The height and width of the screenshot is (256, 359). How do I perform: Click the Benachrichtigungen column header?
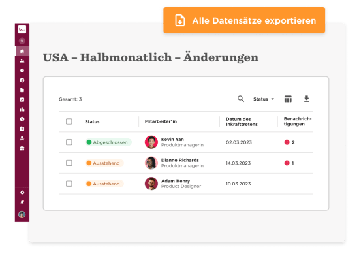[298, 121]
